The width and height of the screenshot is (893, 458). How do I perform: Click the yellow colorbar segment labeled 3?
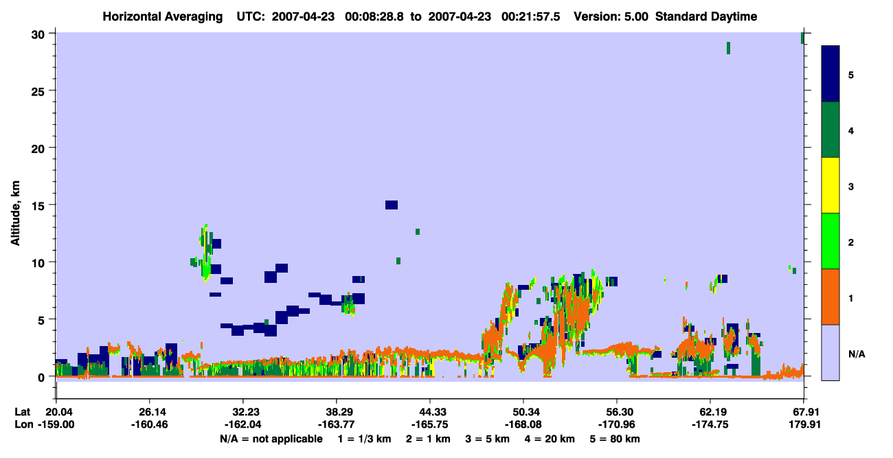(830, 185)
